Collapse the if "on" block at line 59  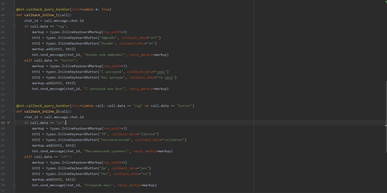[15, 123]
